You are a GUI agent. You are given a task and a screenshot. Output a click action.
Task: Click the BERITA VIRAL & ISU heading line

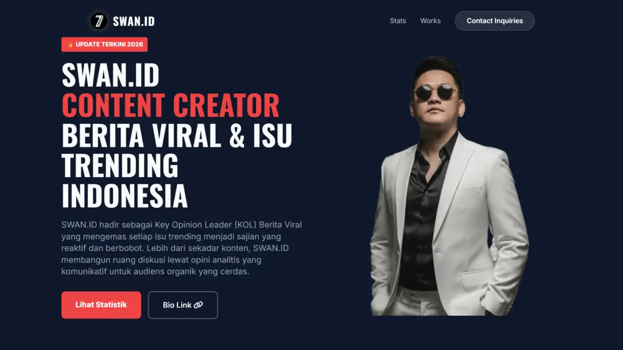click(x=177, y=136)
